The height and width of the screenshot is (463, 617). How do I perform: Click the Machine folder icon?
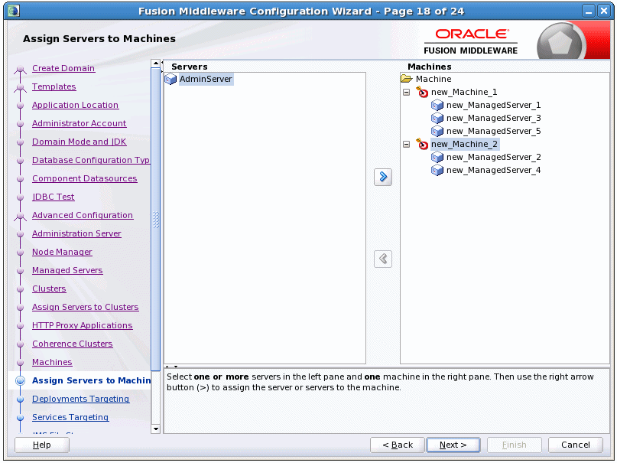pos(407,79)
